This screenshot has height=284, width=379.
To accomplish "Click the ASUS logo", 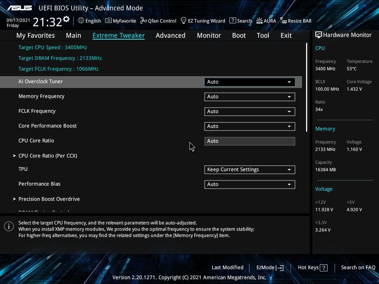I will [20, 8].
